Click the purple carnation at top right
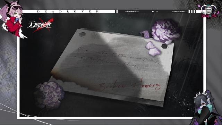 pos(165,32)
